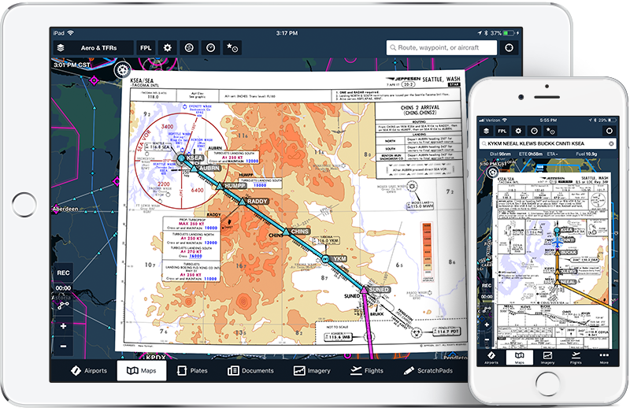Viewport: 630px width, 408px height.
Task: Select the Flights tab on iPad
Action: coord(367,370)
